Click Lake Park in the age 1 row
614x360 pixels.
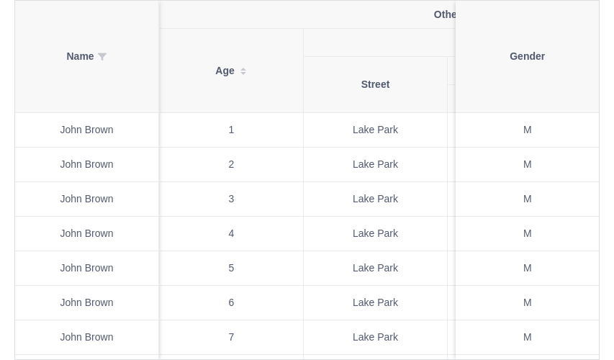tap(375, 130)
